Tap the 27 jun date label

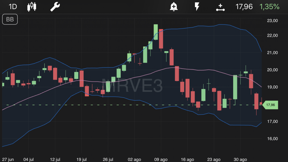pos(8,159)
